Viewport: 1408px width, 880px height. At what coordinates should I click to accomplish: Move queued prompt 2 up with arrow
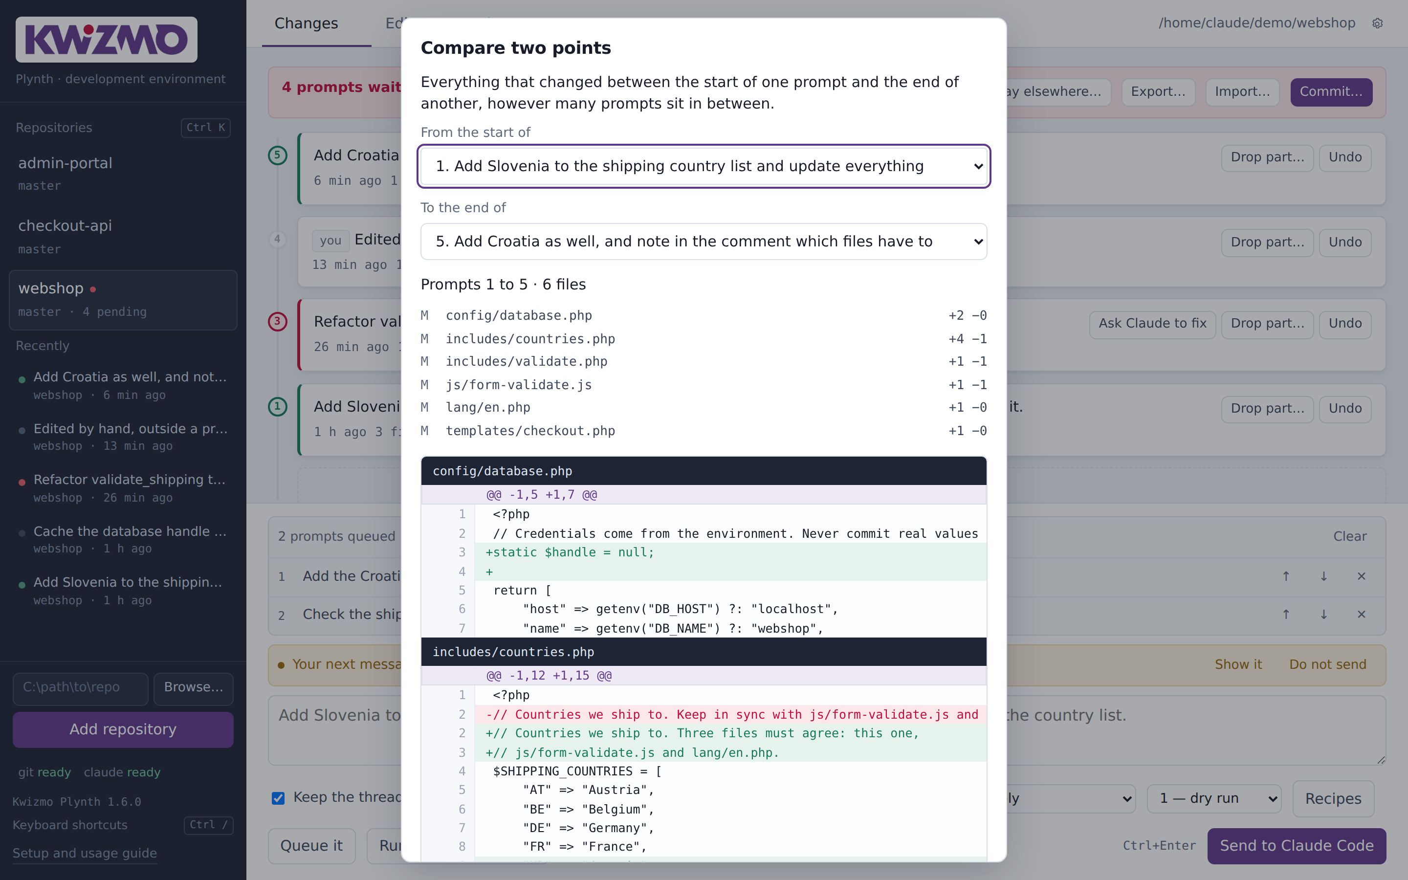[x=1286, y=615]
